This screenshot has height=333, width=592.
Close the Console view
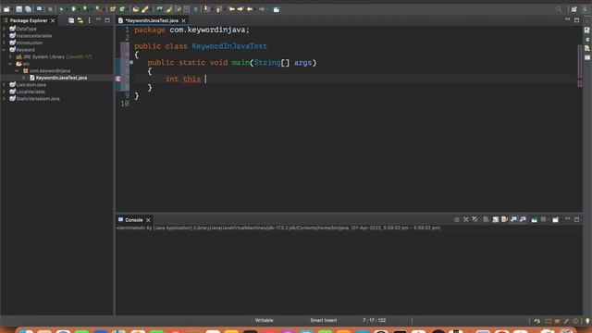tap(148, 220)
